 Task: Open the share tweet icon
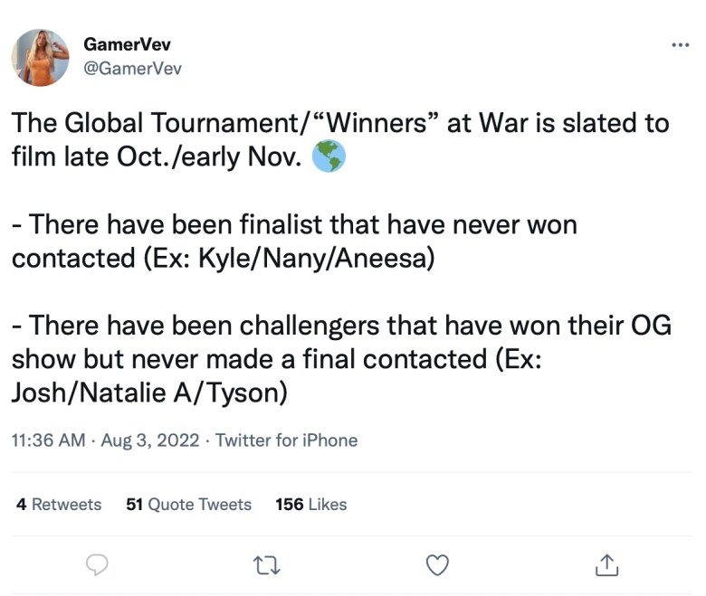pos(606,564)
